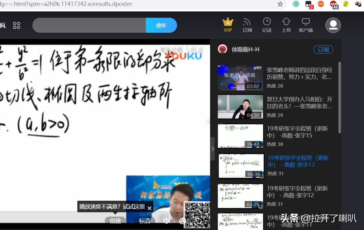Open the account menu via avatar icon
Image resolution: width=364 pixels, height=230 pixels.
click(x=333, y=25)
